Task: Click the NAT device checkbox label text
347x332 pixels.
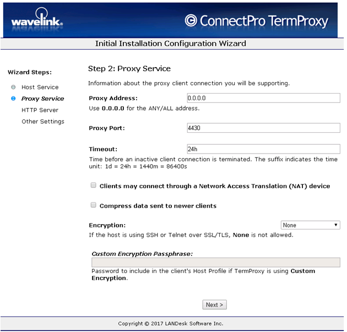Action: [215, 186]
